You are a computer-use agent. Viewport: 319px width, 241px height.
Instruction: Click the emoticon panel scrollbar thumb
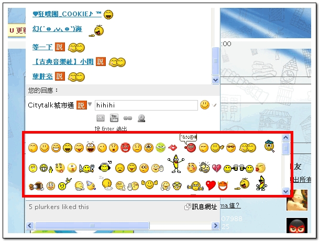tap(285, 148)
